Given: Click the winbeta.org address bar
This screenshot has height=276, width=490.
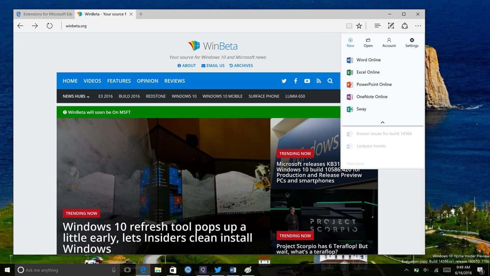Looking at the screenshot, I should coord(201,26).
